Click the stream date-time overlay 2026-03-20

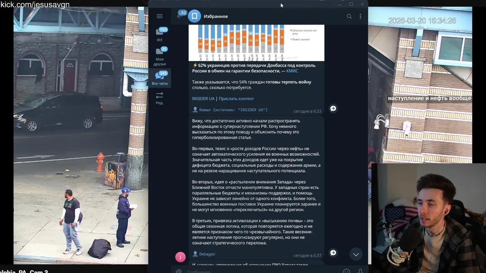[x=422, y=21]
